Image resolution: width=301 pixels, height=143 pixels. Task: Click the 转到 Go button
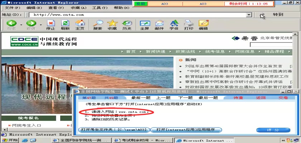point(278,15)
